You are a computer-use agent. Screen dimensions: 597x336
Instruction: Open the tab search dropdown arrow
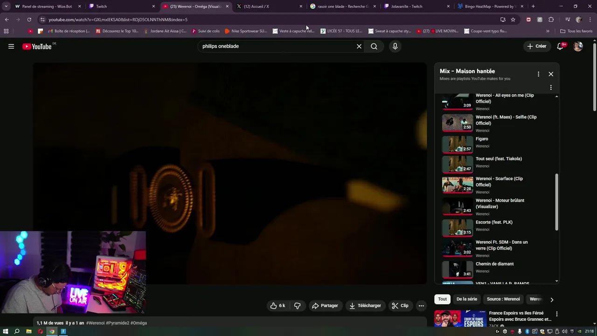pos(6,7)
